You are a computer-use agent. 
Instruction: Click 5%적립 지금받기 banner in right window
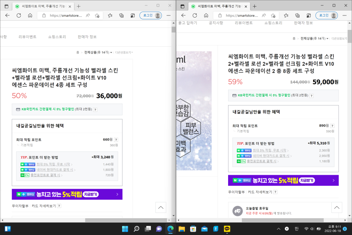coord(283,180)
